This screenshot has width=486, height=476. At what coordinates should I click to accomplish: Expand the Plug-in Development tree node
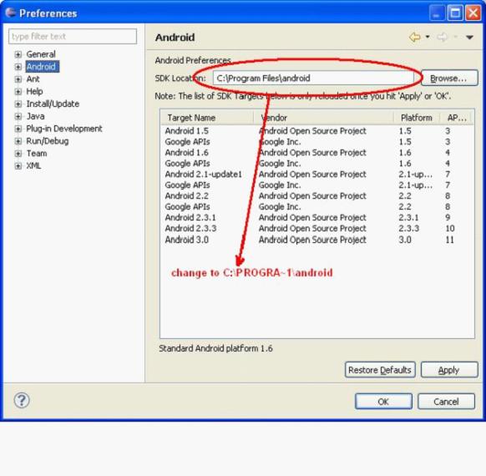(18, 129)
